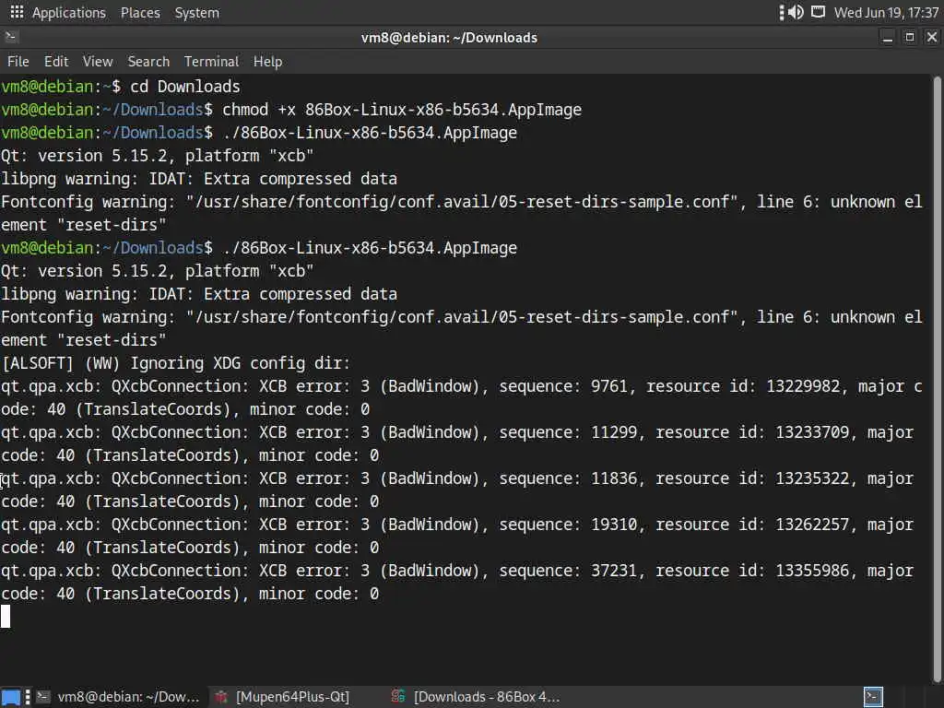Close the terminal window

tap(932, 37)
